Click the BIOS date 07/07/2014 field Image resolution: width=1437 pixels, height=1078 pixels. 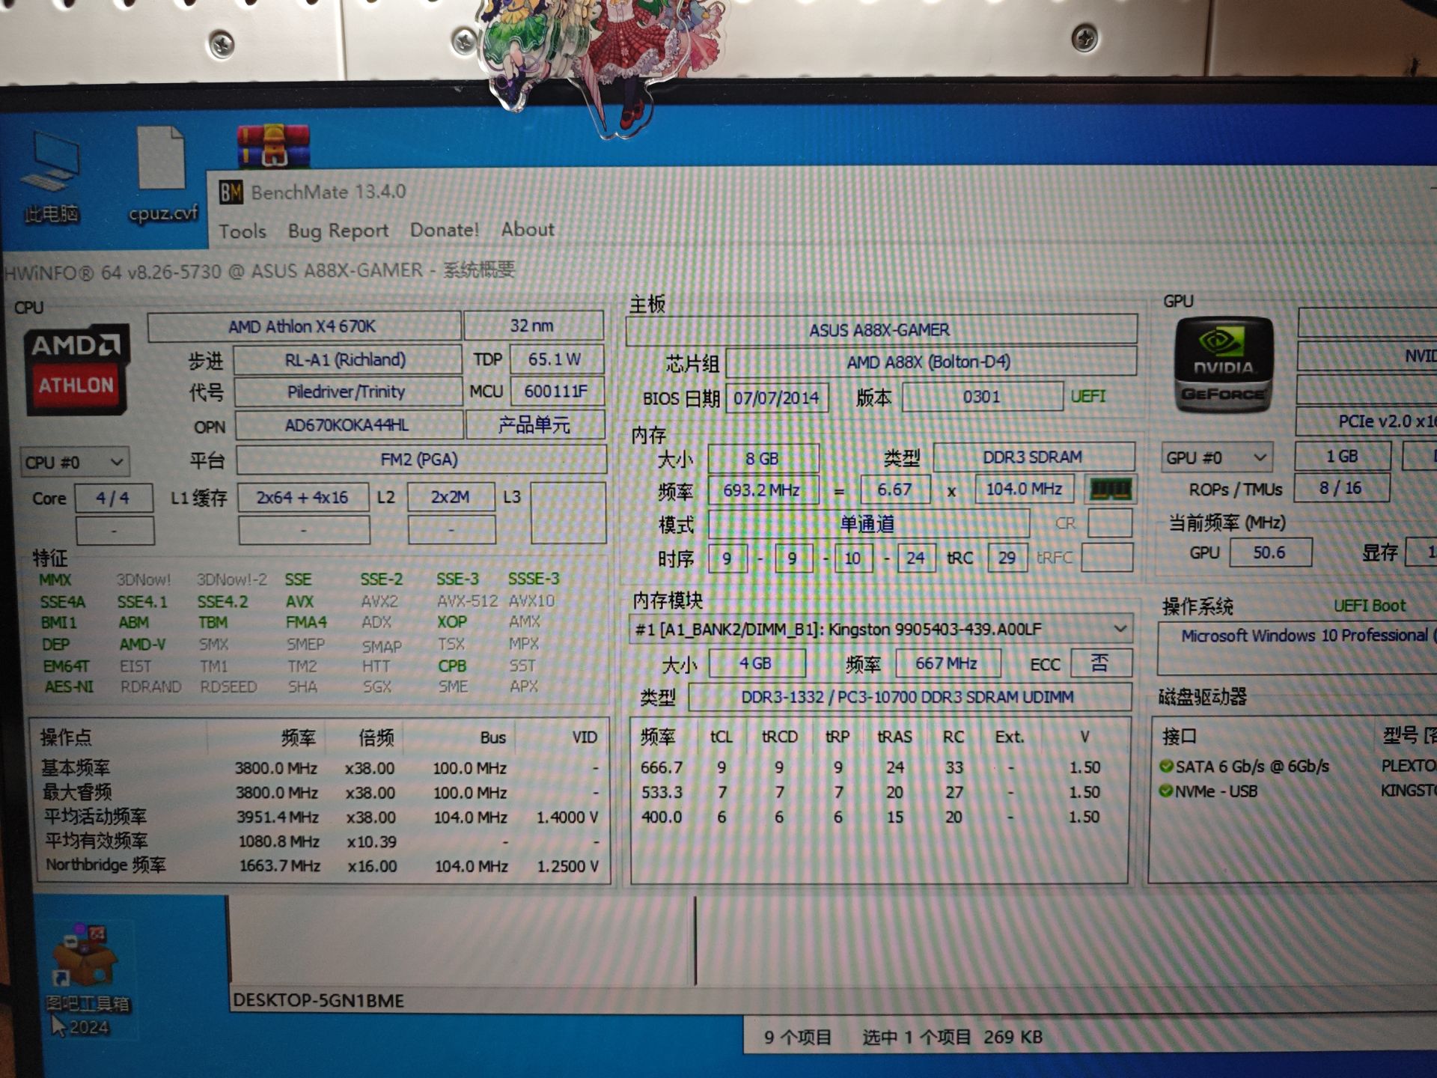coord(777,398)
